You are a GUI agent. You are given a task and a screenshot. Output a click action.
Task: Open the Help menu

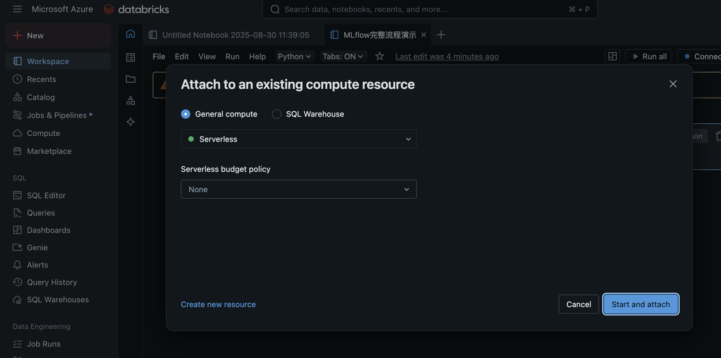coord(257,56)
